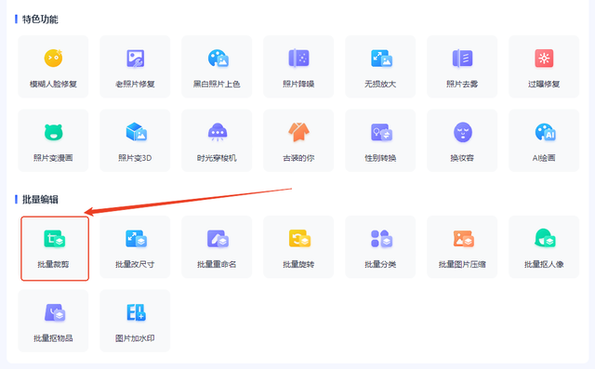Open the 过曝修复 overexposure repair tool
The height and width of the screenshot is (369, 595).
pyautogui.click(x=544, y=67)
